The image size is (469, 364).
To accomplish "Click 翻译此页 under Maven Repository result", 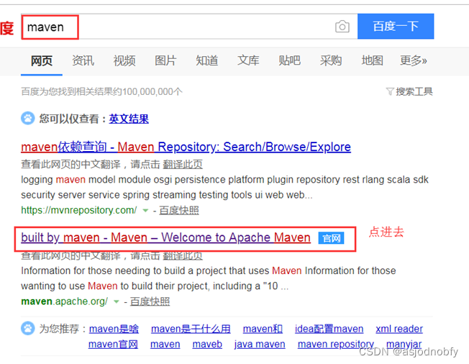I will tap(183, 164).
